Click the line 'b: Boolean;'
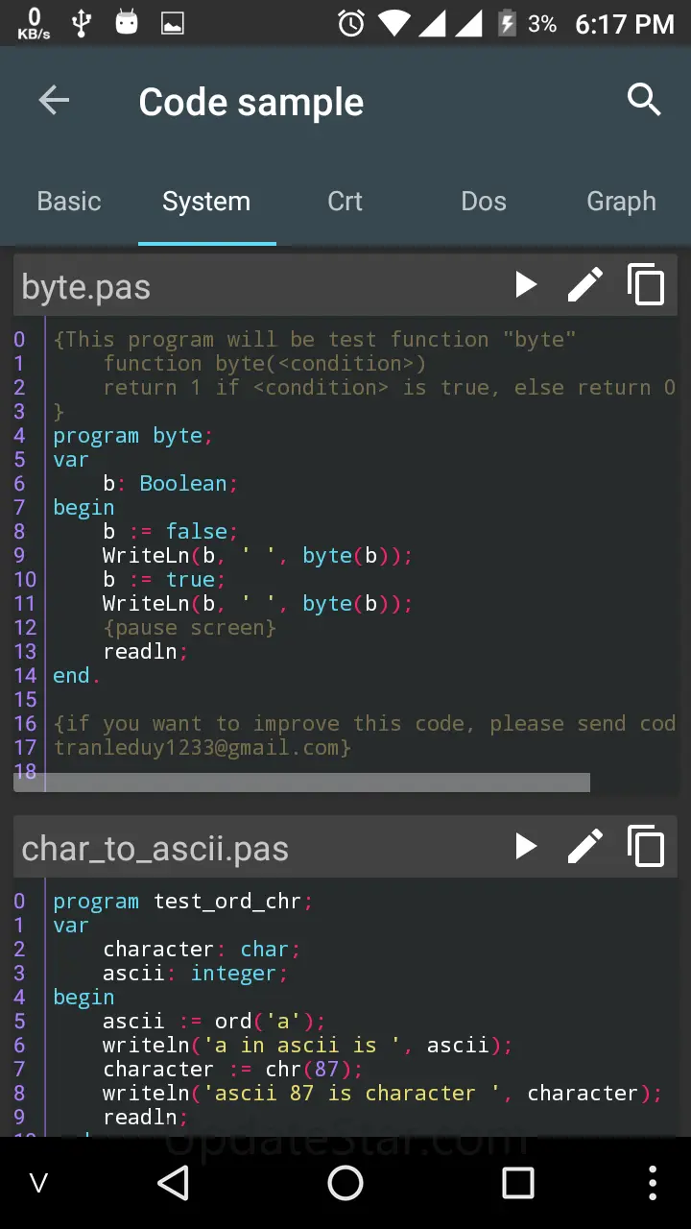691x1229 pixels. click(x=171, y=484)
